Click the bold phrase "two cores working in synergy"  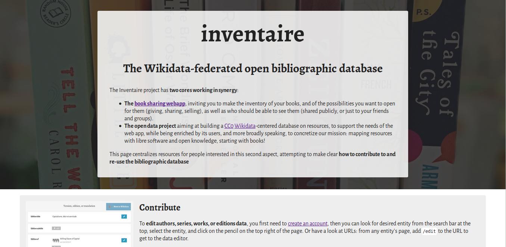point(203,90)
